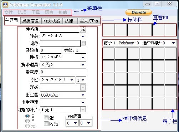179x132 pixels.
Task: Click the 亲密度 friendship input field
Action: (63, 72)
